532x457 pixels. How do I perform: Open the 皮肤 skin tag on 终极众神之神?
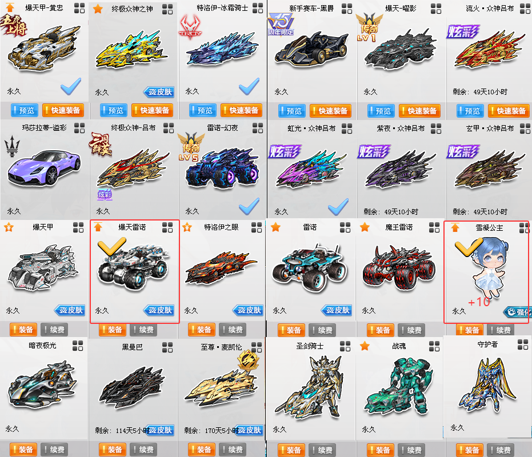pos(159,91)
